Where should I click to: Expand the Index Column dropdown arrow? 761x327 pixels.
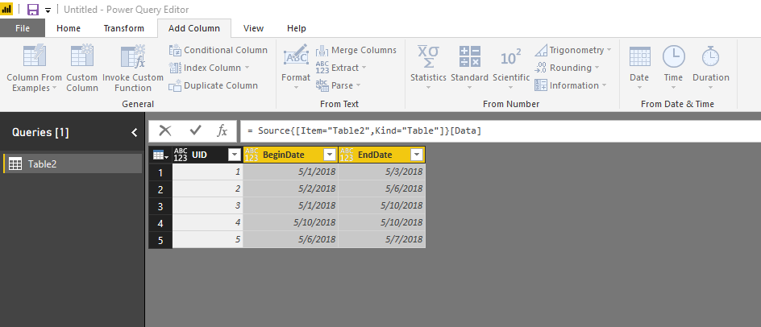click(247, 68)
